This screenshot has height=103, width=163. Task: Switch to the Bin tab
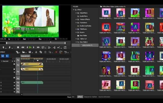73,97
